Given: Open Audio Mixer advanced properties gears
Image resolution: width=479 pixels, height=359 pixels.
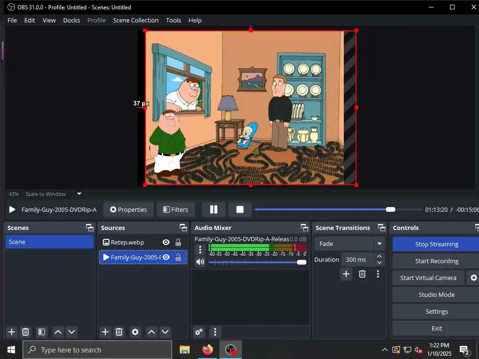Looking at the screenshot, I should click(x=199, y=332).
